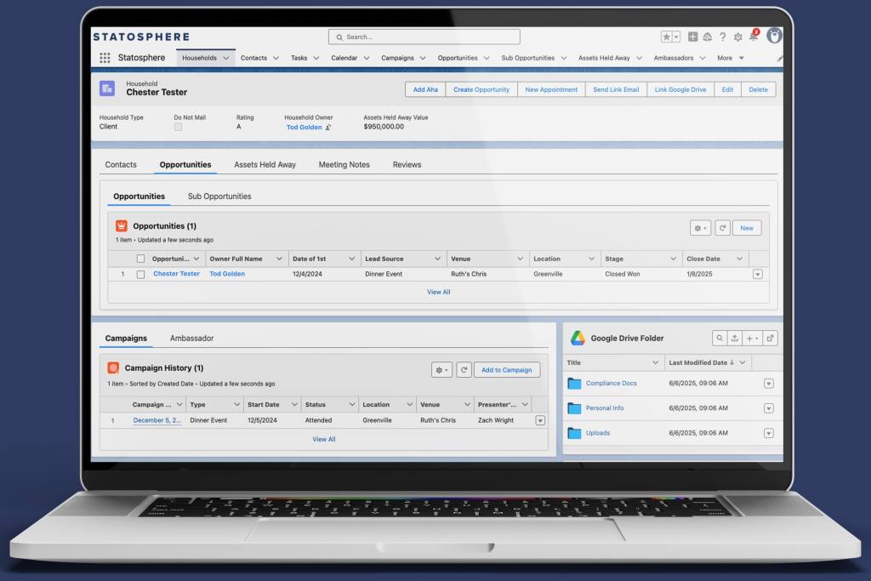Check the select-all checkbox in Opportunities header

coord(141,259)
